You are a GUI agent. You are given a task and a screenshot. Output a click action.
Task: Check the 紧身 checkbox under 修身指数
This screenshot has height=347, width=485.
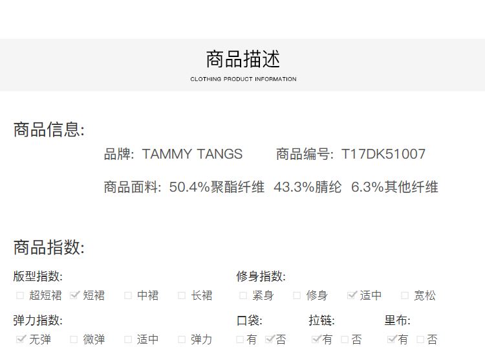243,295
